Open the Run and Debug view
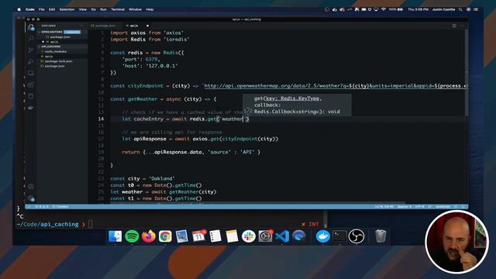This screenshot has width=496, height=279. click(x=31, y=61)
